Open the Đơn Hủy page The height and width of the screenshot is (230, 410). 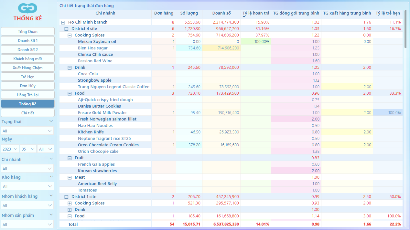point(27,86)
